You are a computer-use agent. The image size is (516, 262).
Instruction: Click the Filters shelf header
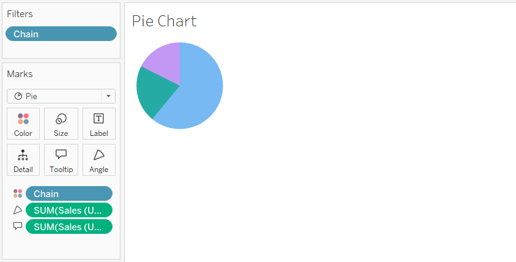click(20, 13)
